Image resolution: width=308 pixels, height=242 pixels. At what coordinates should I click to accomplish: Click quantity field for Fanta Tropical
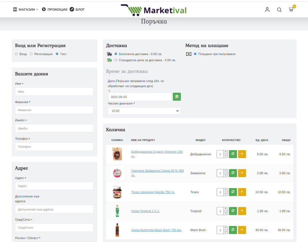click(220, 211)
